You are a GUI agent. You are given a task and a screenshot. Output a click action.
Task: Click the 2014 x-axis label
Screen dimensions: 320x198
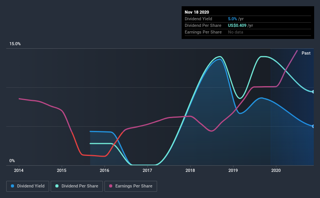[x=19, y=170]
